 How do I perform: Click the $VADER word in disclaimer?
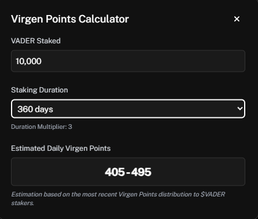(213, 194)
